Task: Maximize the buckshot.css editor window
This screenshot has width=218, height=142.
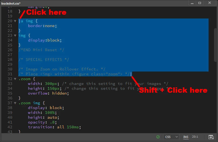Action: coord(200,3)
